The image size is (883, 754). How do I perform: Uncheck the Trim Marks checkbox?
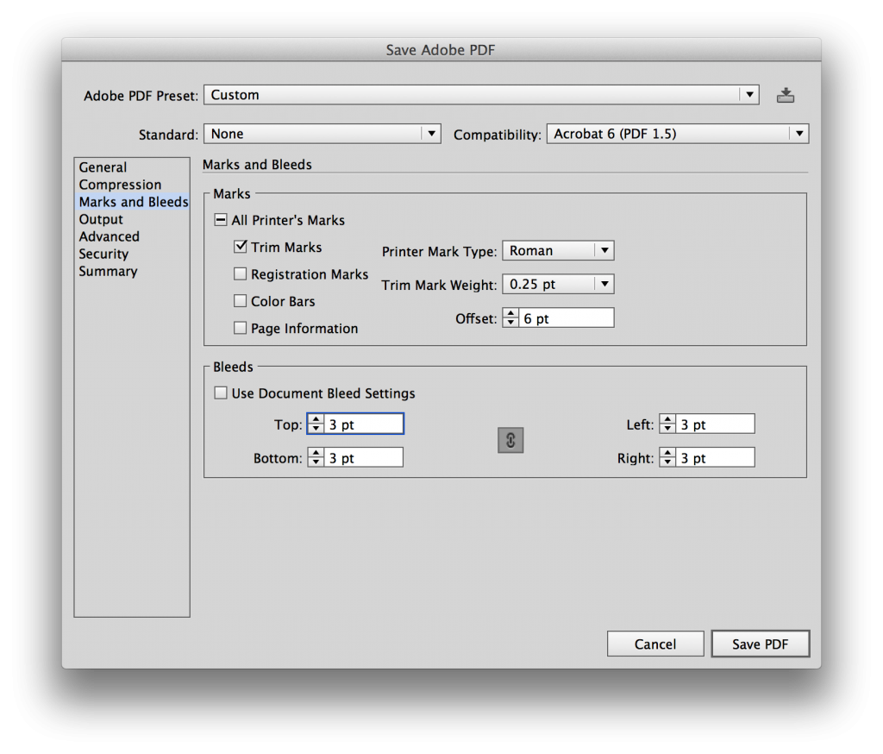tap(241, 246)
